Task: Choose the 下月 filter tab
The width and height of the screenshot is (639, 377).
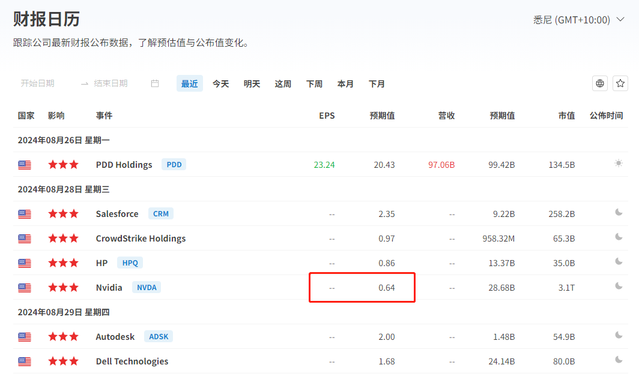Action: 377,84
